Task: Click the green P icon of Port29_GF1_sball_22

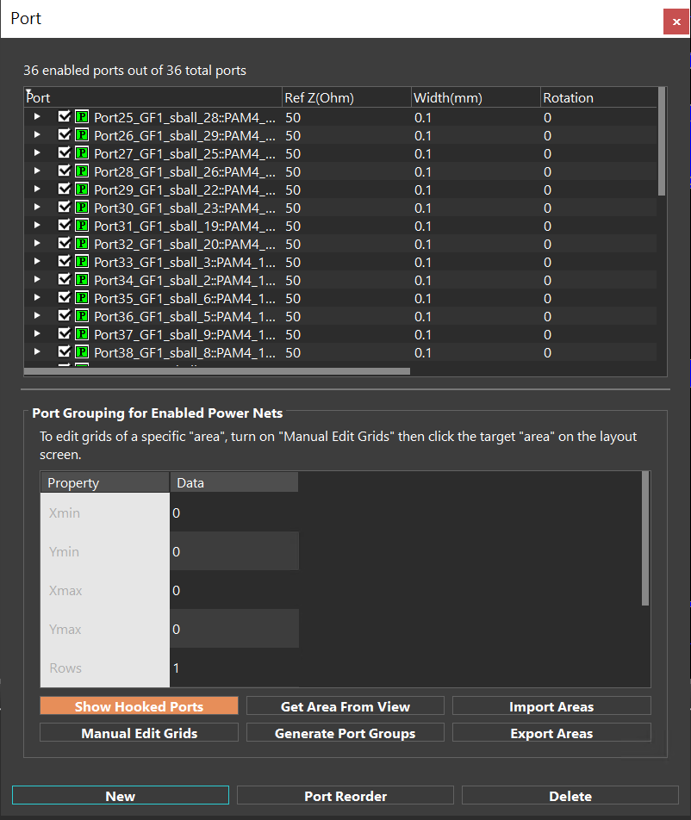Action: [x=82, y=189]
